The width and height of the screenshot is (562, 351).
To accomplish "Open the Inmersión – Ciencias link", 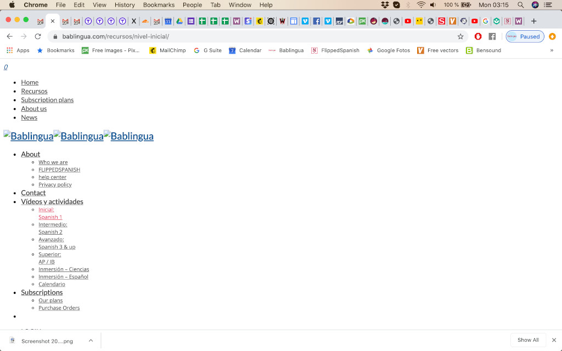I will pos(64,269).
